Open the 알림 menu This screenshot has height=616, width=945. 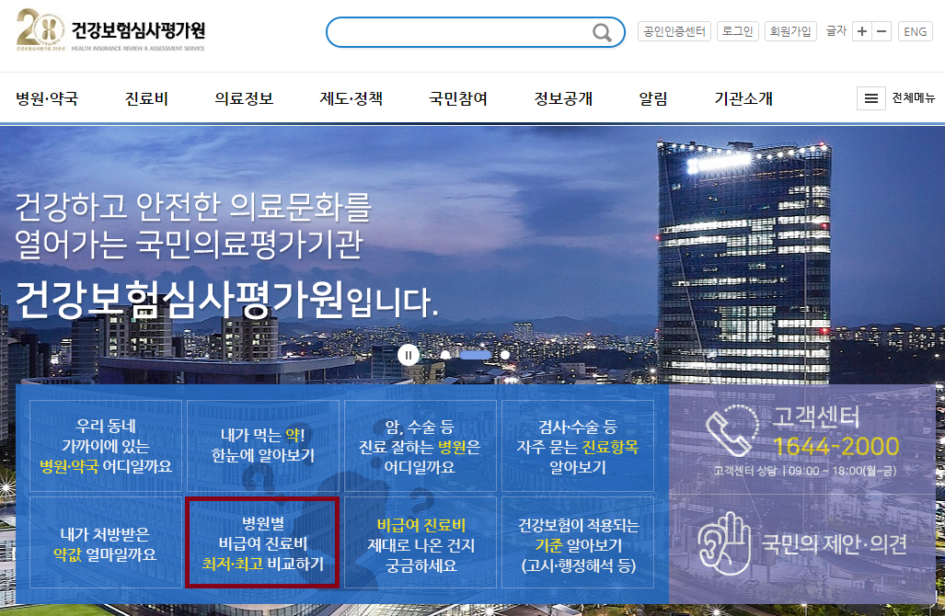[x=653, y=98]
